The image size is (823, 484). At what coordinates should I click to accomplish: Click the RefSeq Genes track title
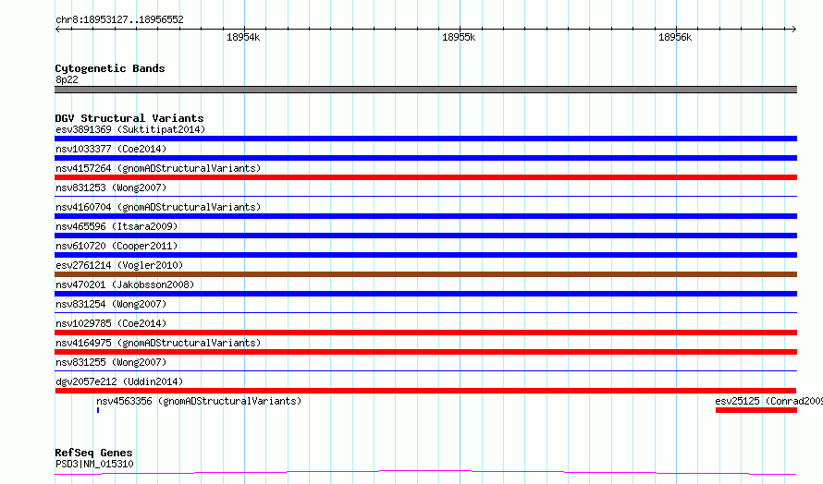(93, 453)
